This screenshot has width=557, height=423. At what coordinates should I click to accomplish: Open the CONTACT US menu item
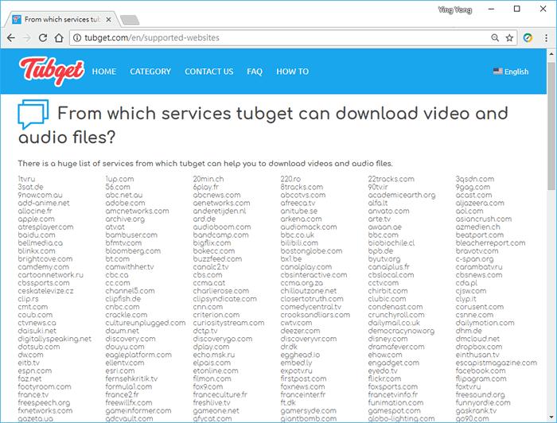[208, 72]
